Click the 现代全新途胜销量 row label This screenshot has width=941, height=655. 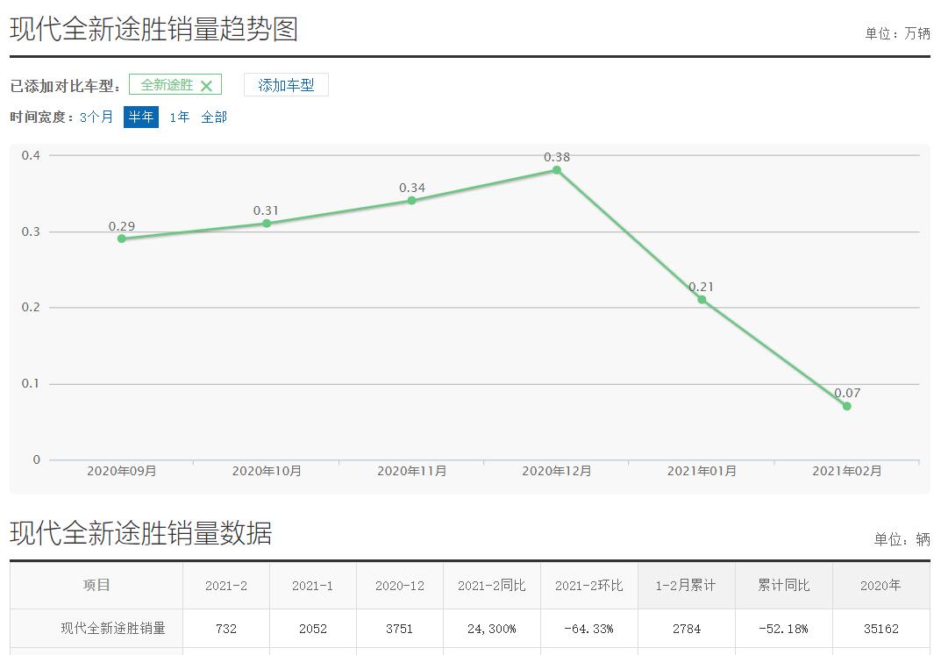pos(113,628)
